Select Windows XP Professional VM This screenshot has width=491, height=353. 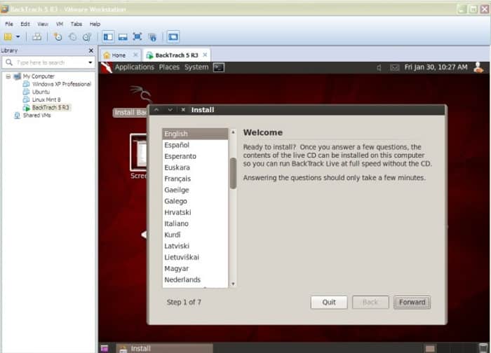(62, 84)
